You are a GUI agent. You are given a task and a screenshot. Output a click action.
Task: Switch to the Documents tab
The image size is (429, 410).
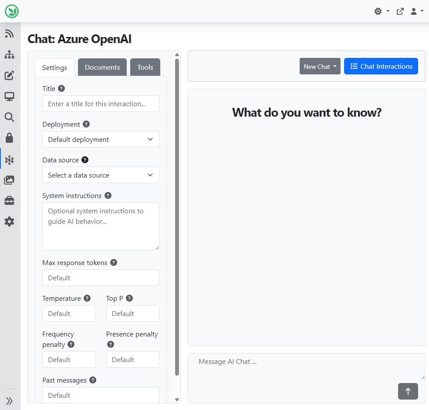coord(102,67)
